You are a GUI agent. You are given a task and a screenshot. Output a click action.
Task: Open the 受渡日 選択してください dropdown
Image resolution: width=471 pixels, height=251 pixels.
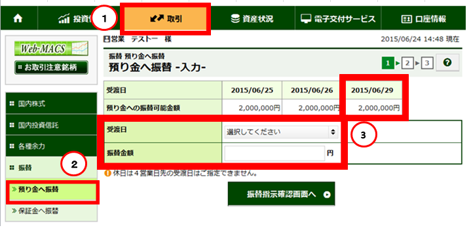click(x=281, y=132)
